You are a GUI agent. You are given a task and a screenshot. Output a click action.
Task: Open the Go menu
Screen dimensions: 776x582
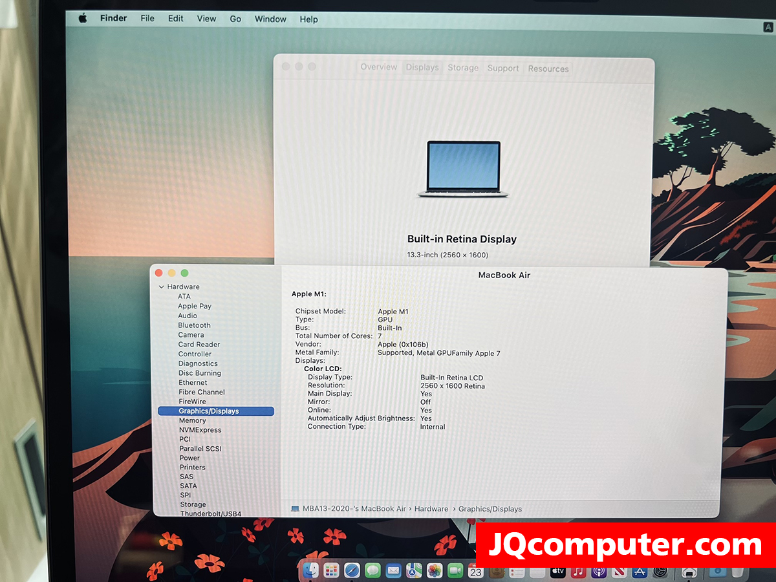(235, 19)
